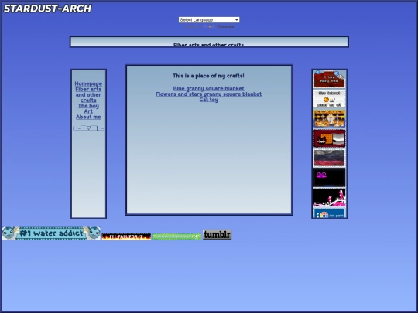Image resolution: width=418 pixels, height=313 pixels.
Task: Open Fiber arts and other crafts sidebar link
Action: point(88,94)
